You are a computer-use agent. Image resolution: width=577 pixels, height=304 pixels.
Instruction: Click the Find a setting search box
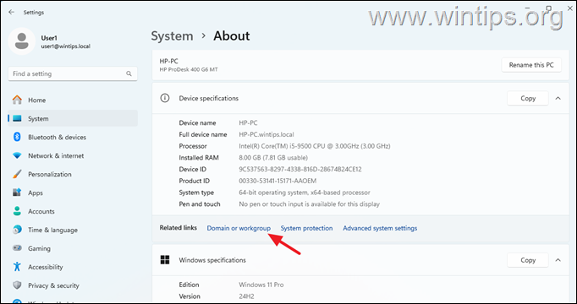pos(73,73)
